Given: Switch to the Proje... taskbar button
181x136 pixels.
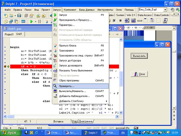Looking at the screenshot, I should [110, 133].
